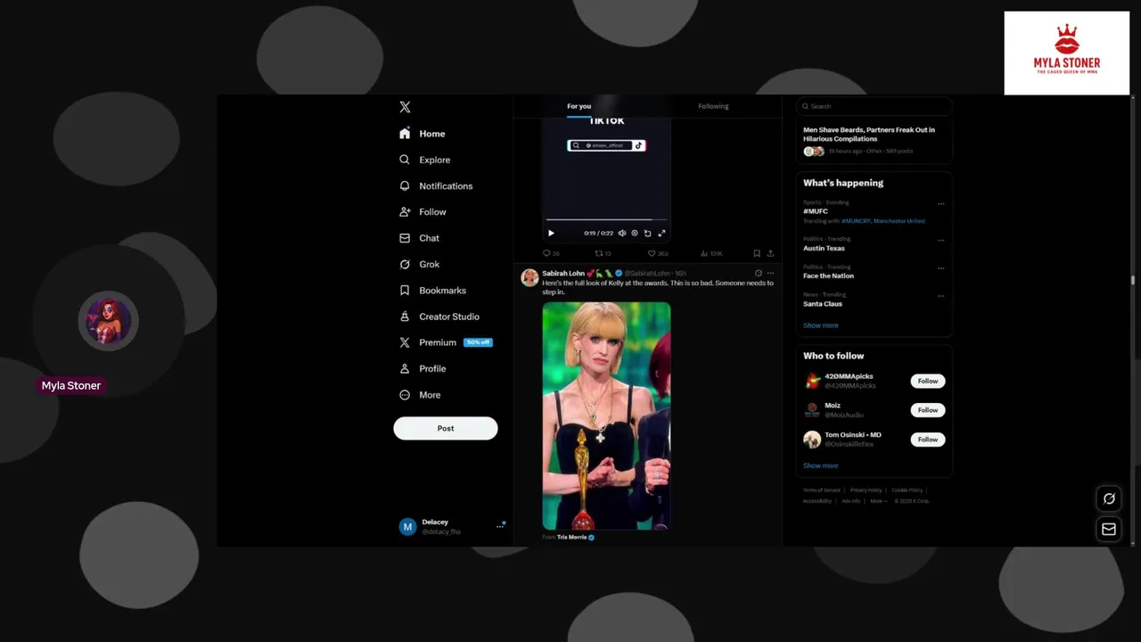Open the Cookie Policy footer link
The image size is (1141, 642).
click(x=907, y=490)
